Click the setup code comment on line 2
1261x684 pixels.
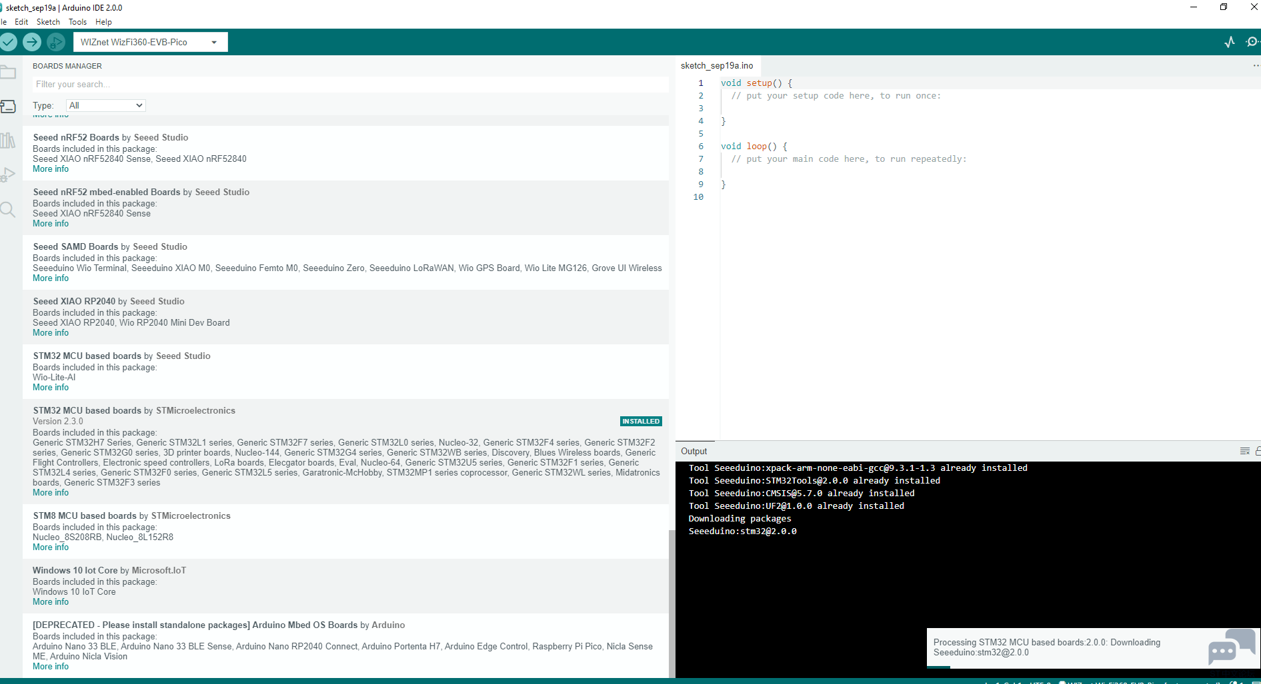[x=836, y=96]
